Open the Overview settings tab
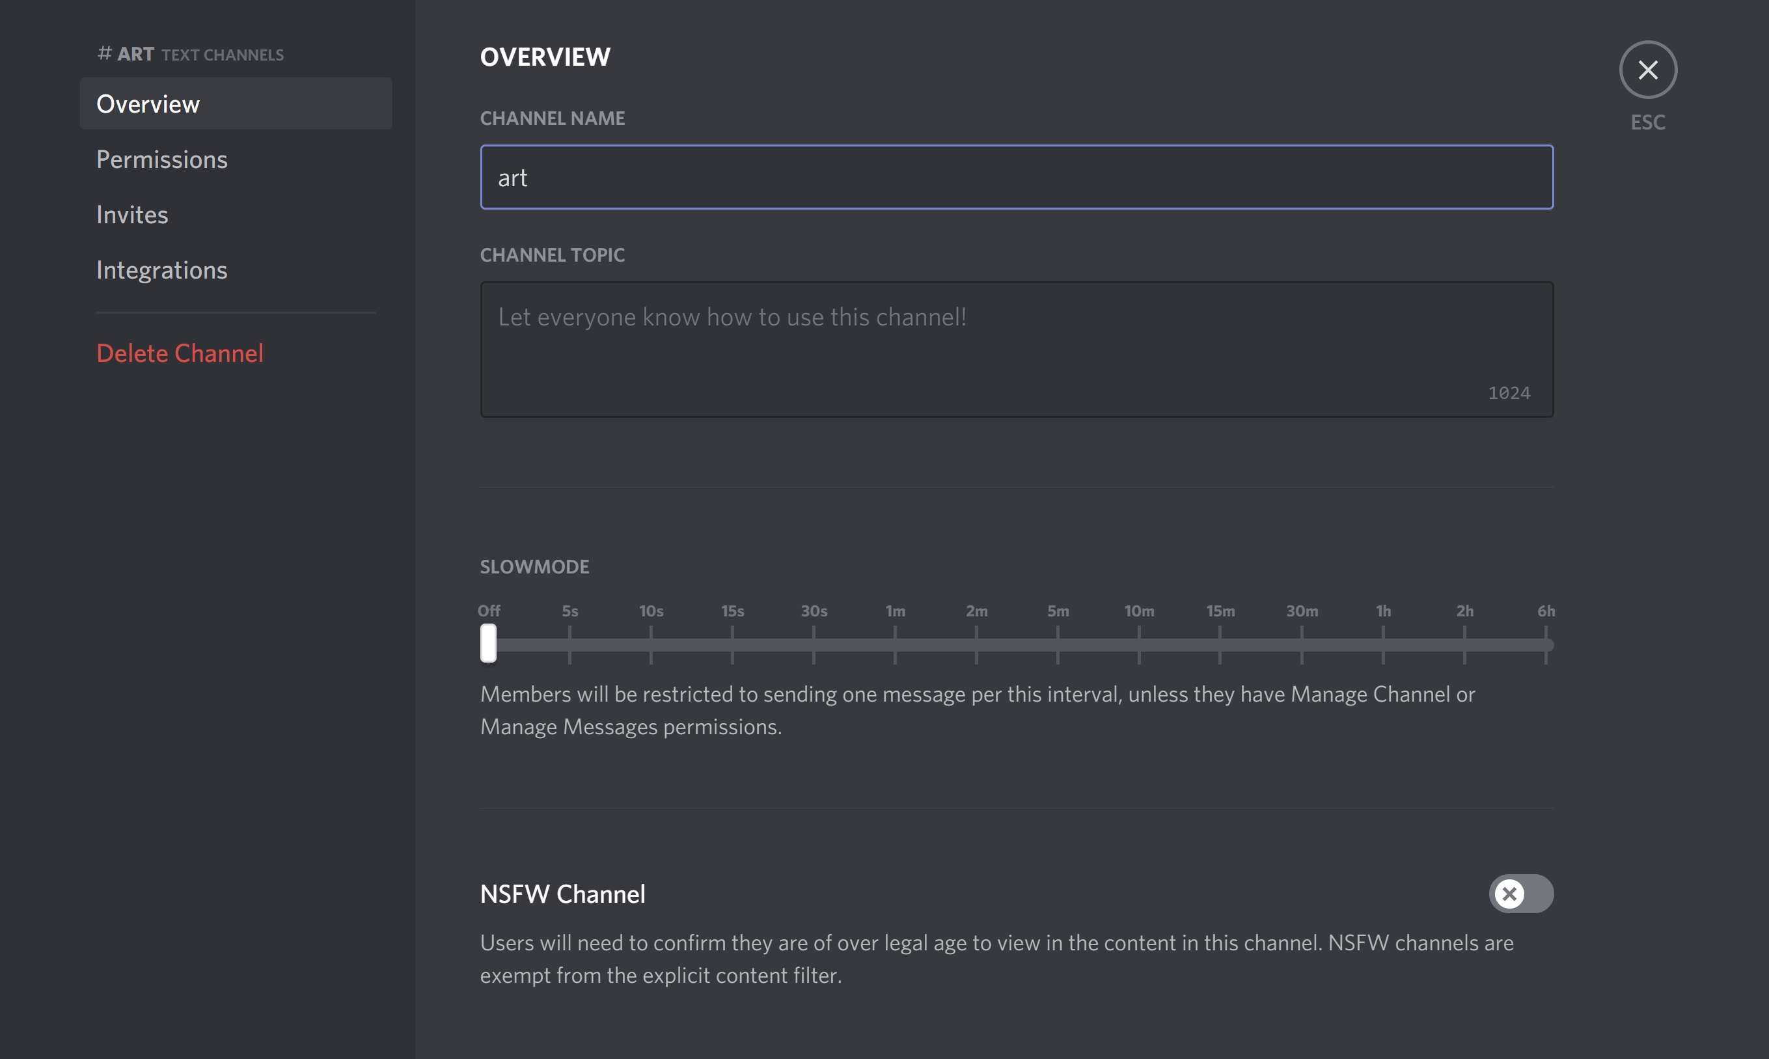1769x1059 pixels. click(236, 103)
